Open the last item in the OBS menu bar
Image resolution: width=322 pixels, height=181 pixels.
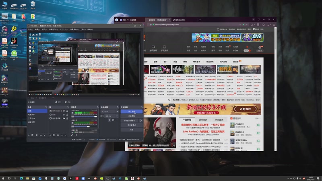pos(90,29)
